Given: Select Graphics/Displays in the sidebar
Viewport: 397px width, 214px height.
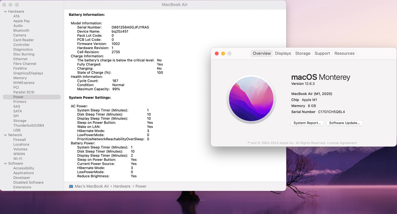Looking at the screenshot, I should tap(28, 73).
